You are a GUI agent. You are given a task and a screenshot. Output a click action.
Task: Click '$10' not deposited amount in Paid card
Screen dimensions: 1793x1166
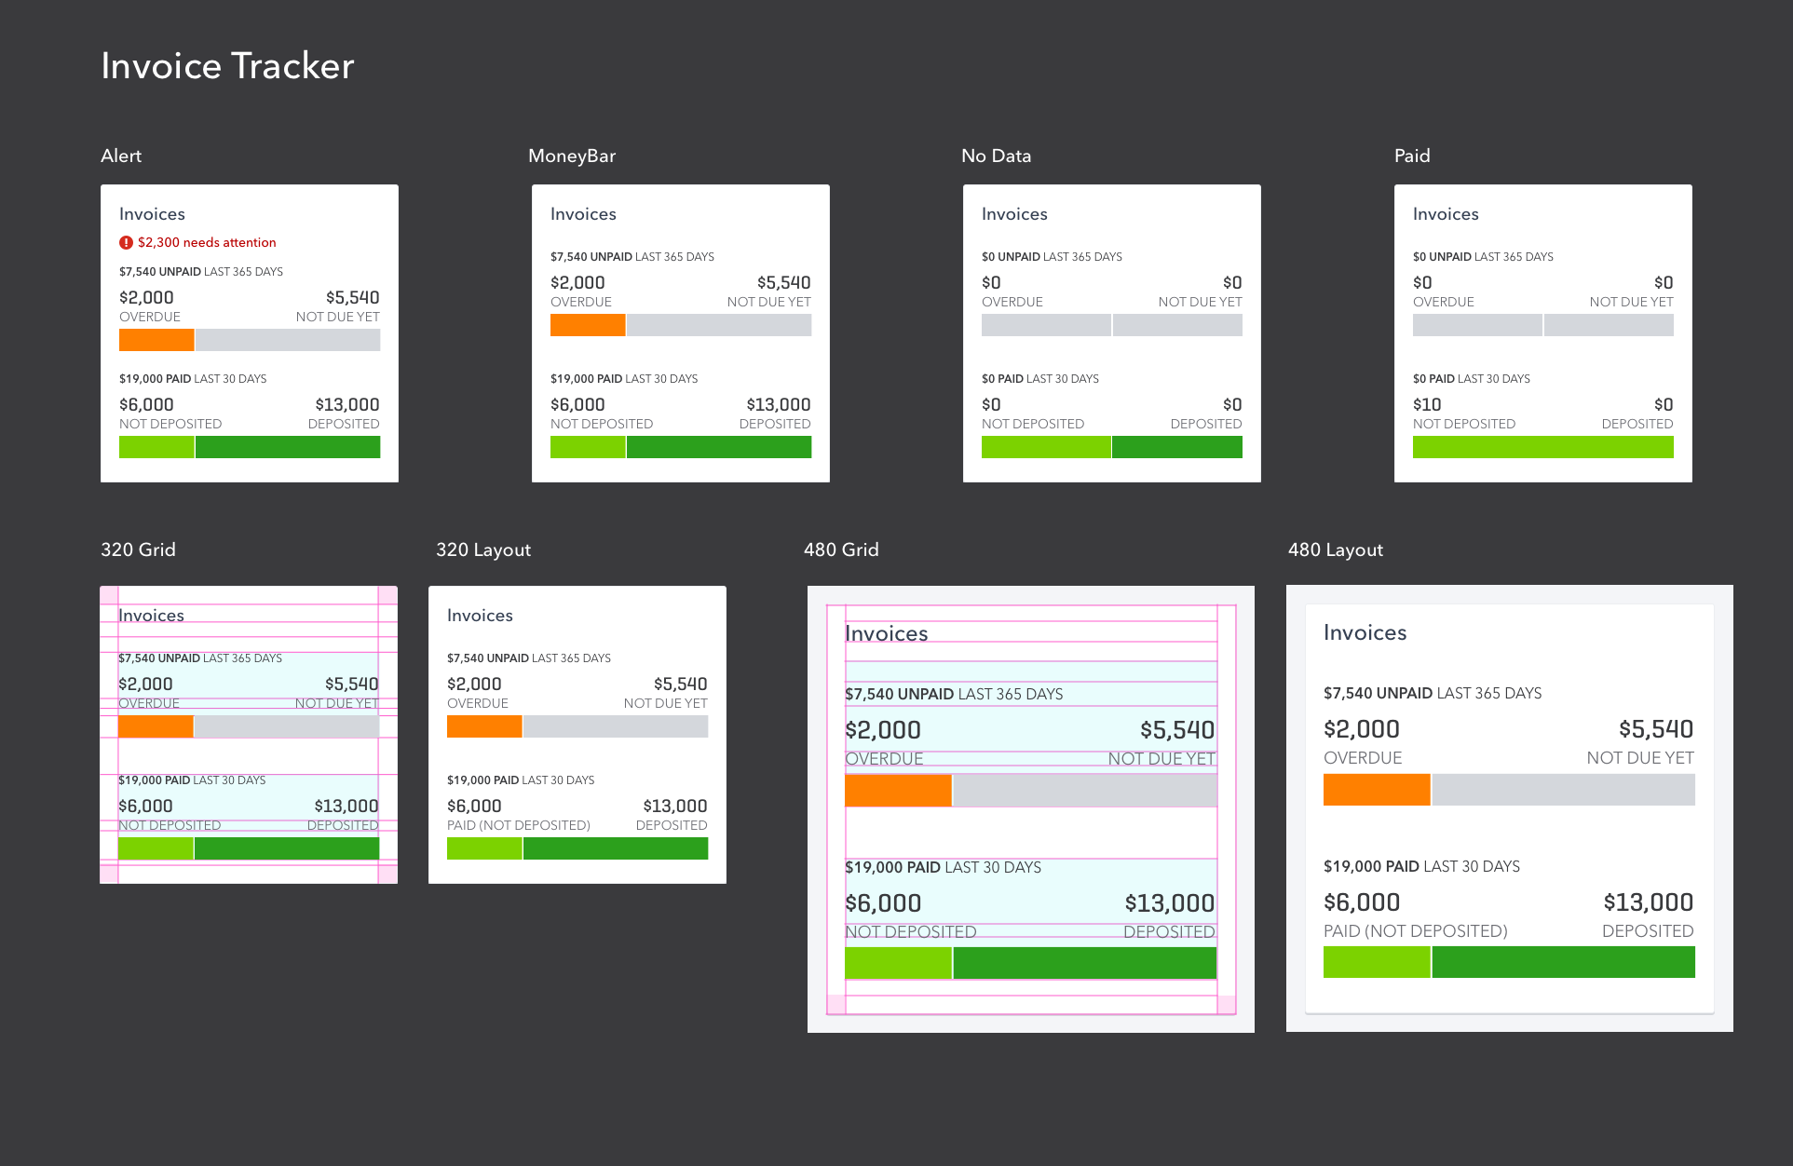tap(1426, 404)
